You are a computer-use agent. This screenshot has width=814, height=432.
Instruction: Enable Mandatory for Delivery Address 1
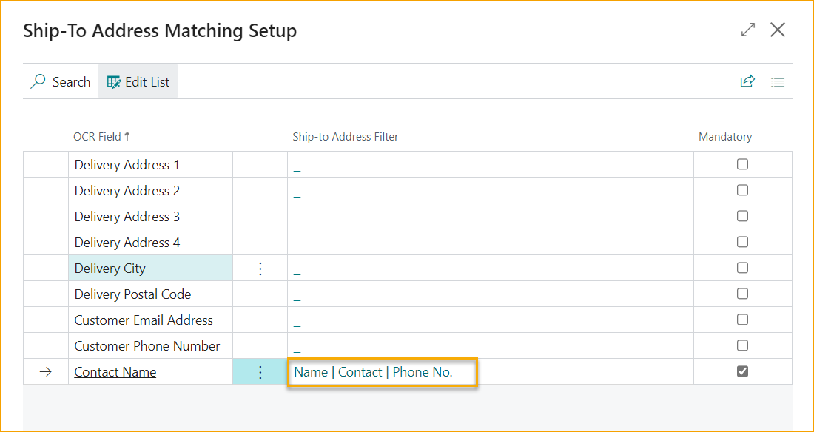[x=743, y=164]
